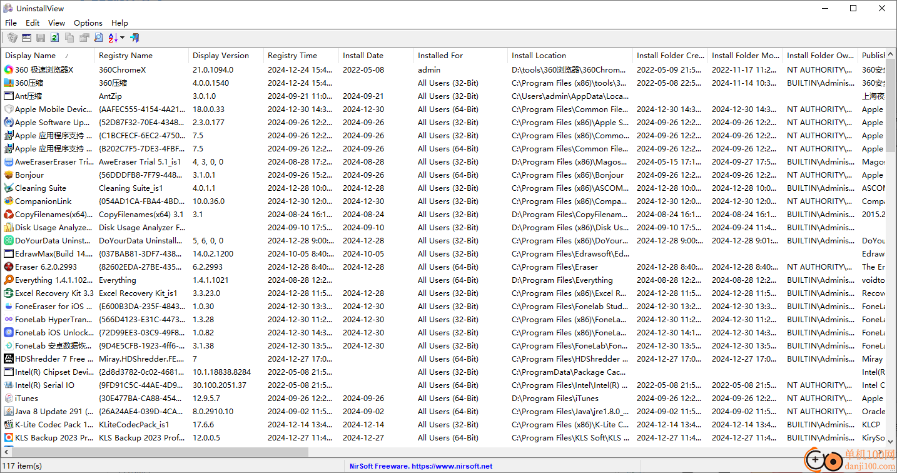Sort by Install Location column header
This screenshot has height=473, width=897.
(570, 56)
